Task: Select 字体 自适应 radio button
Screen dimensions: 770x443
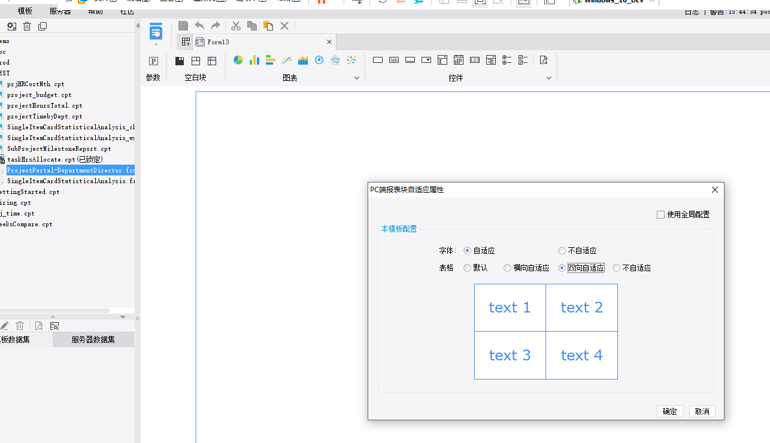Action: pyautogui.click(x=467, y=251)
